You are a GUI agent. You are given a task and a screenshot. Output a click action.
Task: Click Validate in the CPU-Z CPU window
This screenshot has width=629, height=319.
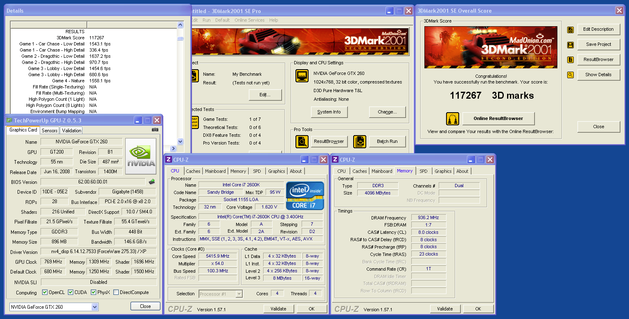279,309
